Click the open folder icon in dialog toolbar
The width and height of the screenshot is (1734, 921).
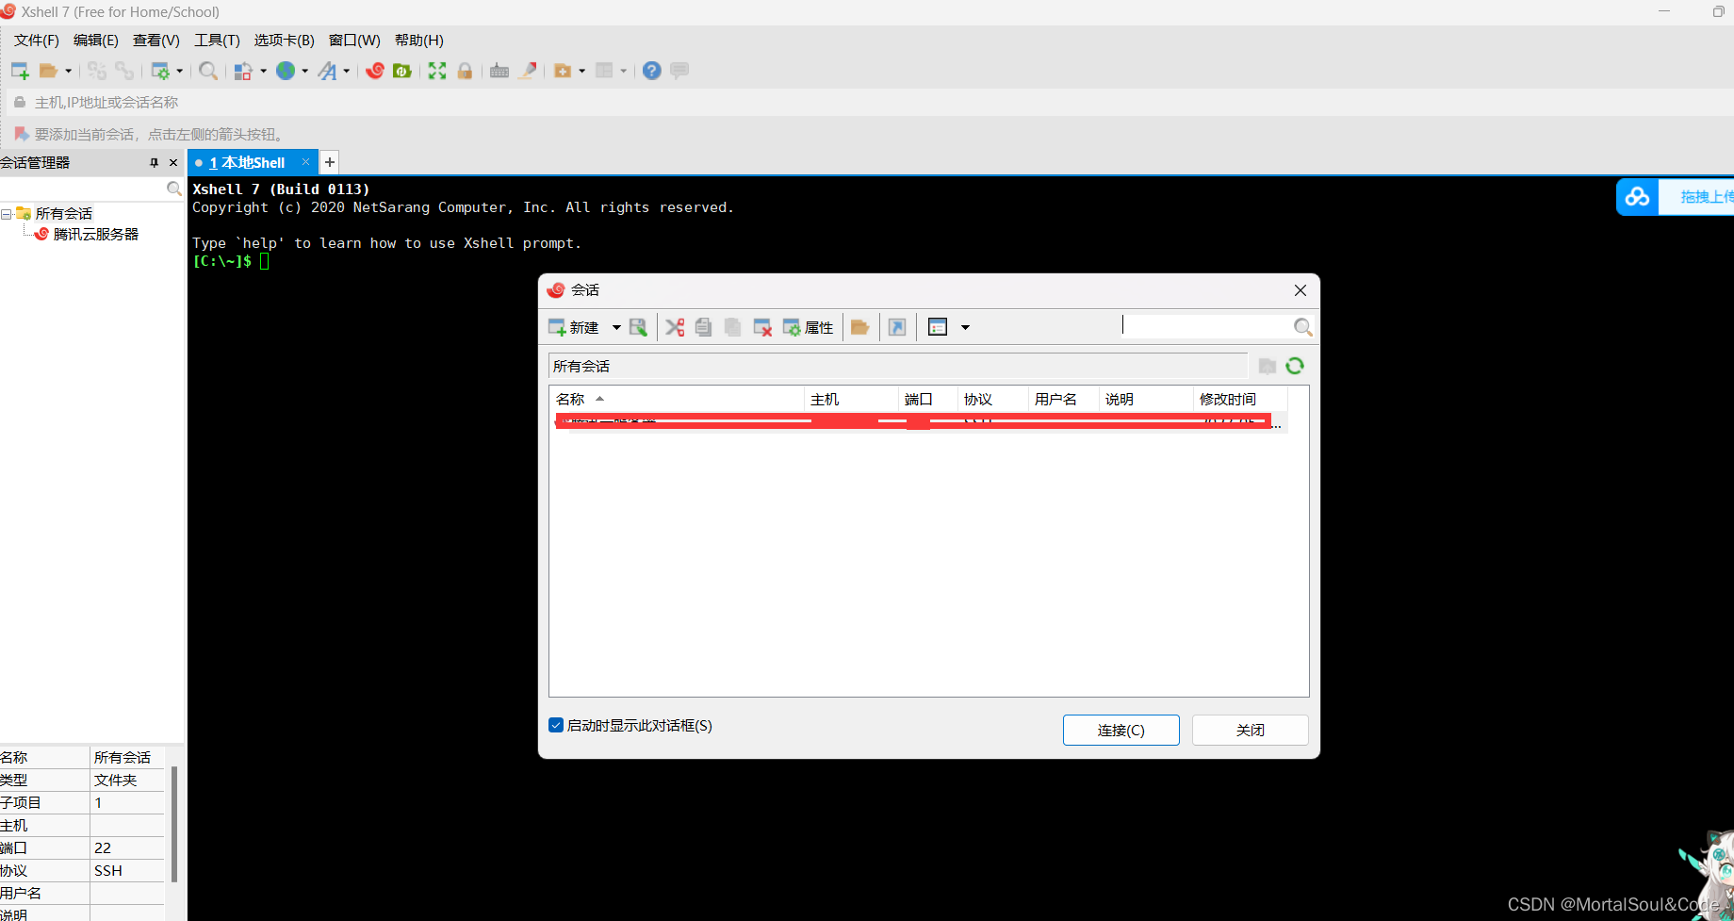point(859,327)
